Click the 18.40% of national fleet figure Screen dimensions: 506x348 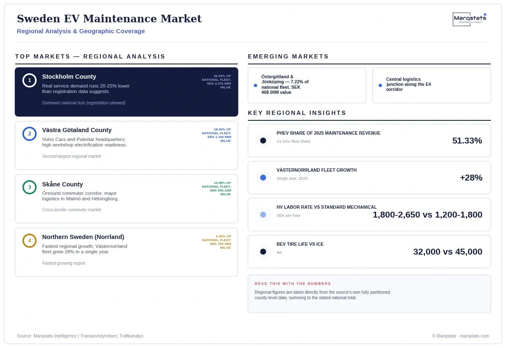pos(216,135)
